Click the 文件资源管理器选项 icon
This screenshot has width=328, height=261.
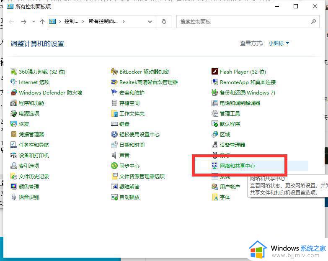(114, 176)
